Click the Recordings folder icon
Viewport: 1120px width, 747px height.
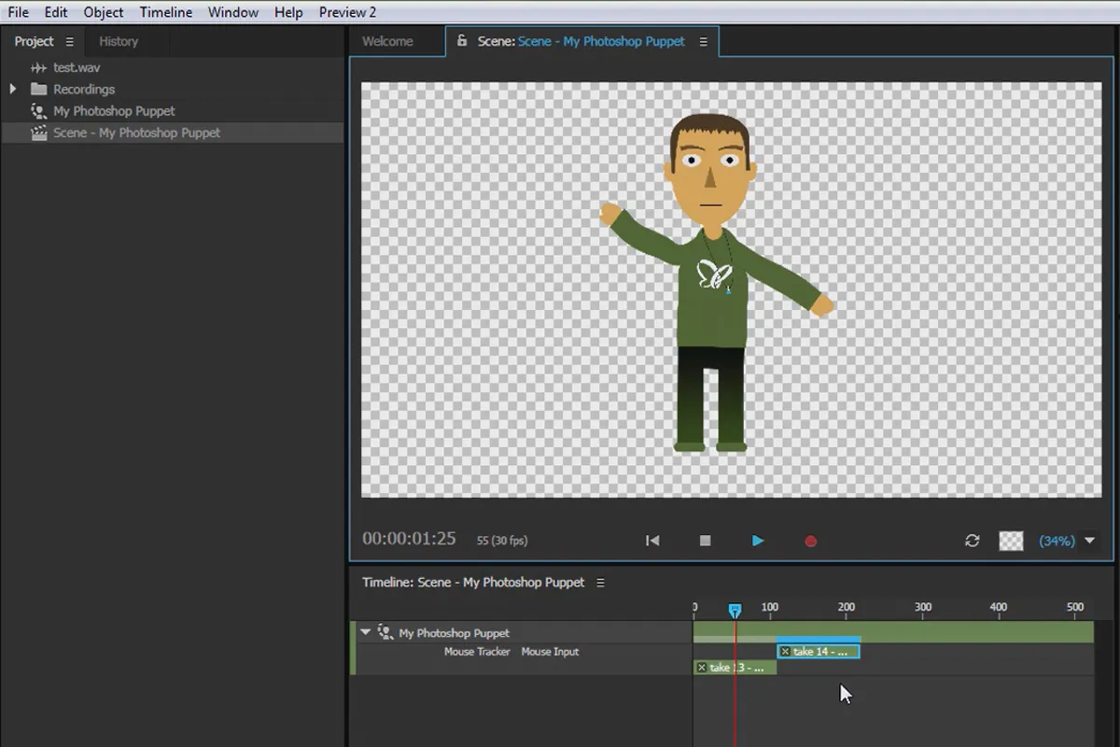38,89
